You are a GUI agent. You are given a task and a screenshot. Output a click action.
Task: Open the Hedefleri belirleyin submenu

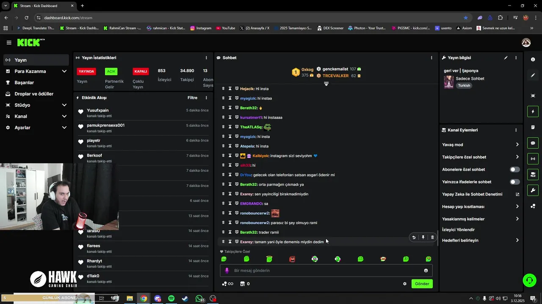click(481, 240)
